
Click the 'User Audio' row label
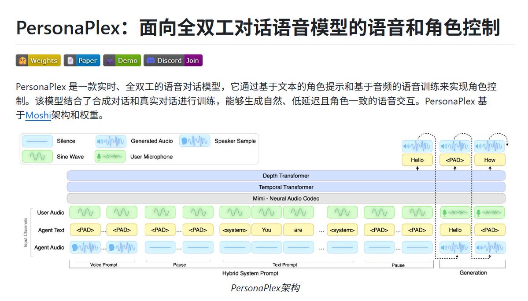click(x=51, y=213)
